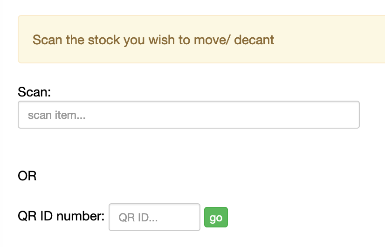
Task: Click the 'Scan the stock' instruction text
Action: tap(153, 40)
